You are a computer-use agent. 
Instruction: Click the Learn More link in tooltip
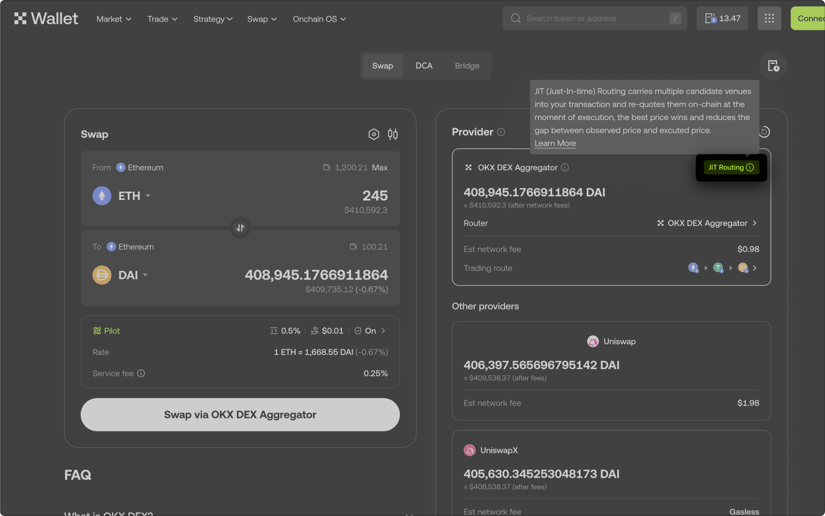(x=555, y=143)
